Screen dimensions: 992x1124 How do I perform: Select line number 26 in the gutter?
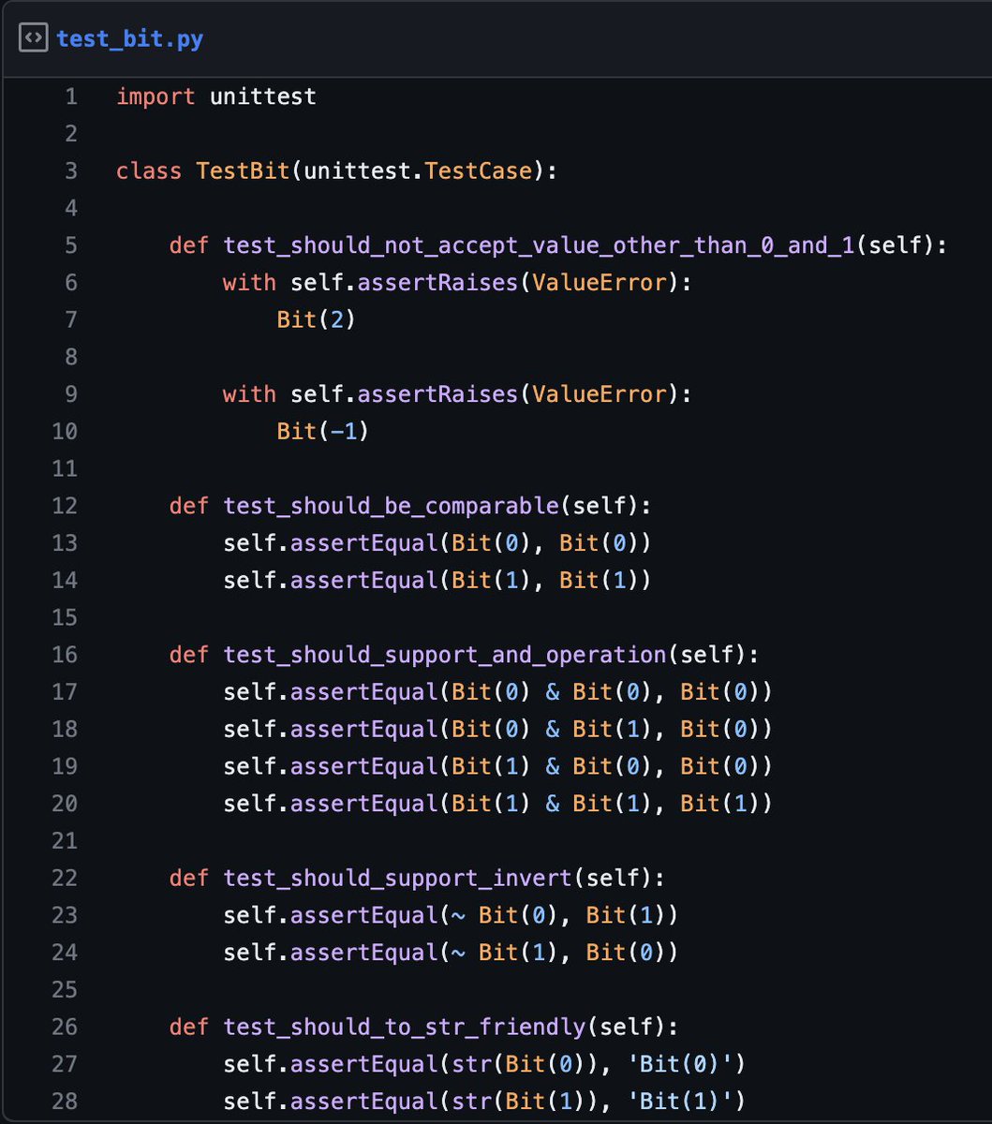pos(64,1027)
